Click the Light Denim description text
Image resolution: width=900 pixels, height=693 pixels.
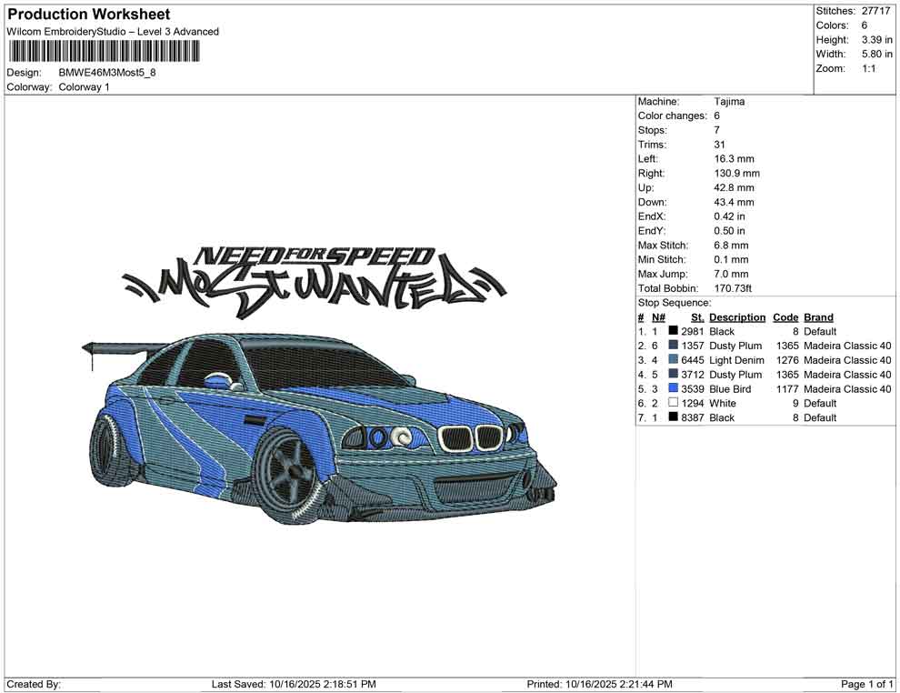coord(737,360)
